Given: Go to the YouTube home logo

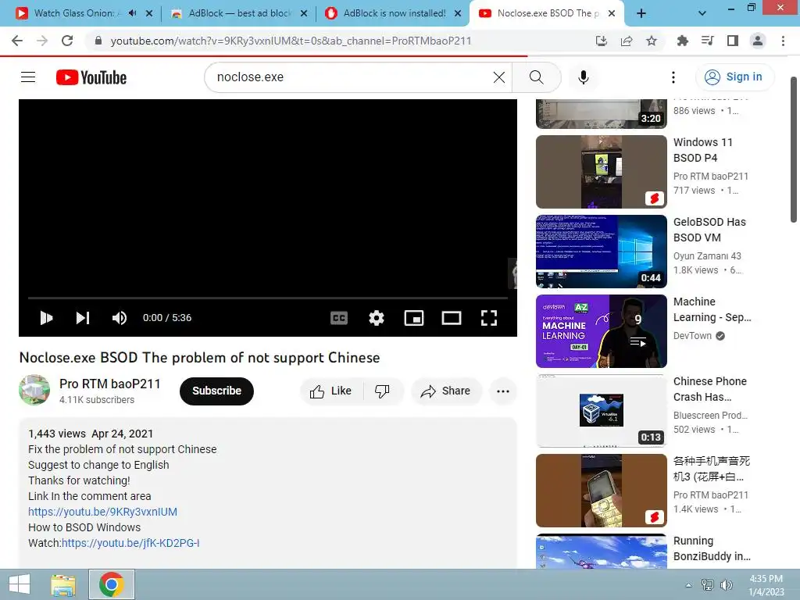Looking at the screenshot, I should point(91,77).
